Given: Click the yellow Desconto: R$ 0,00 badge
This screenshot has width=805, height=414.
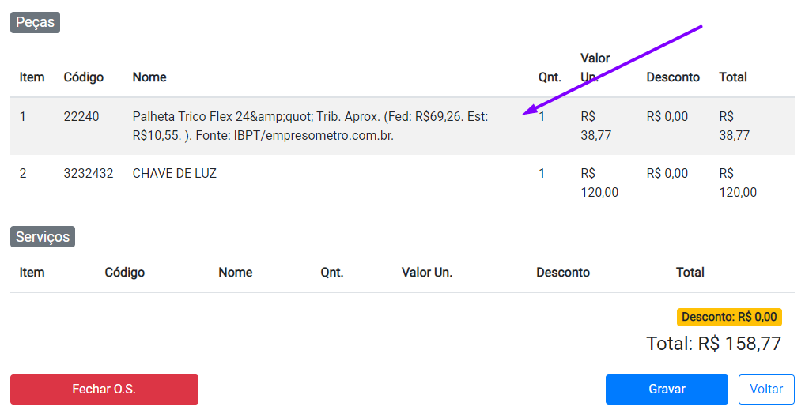Looking at the screenshot, I should 729,317.
